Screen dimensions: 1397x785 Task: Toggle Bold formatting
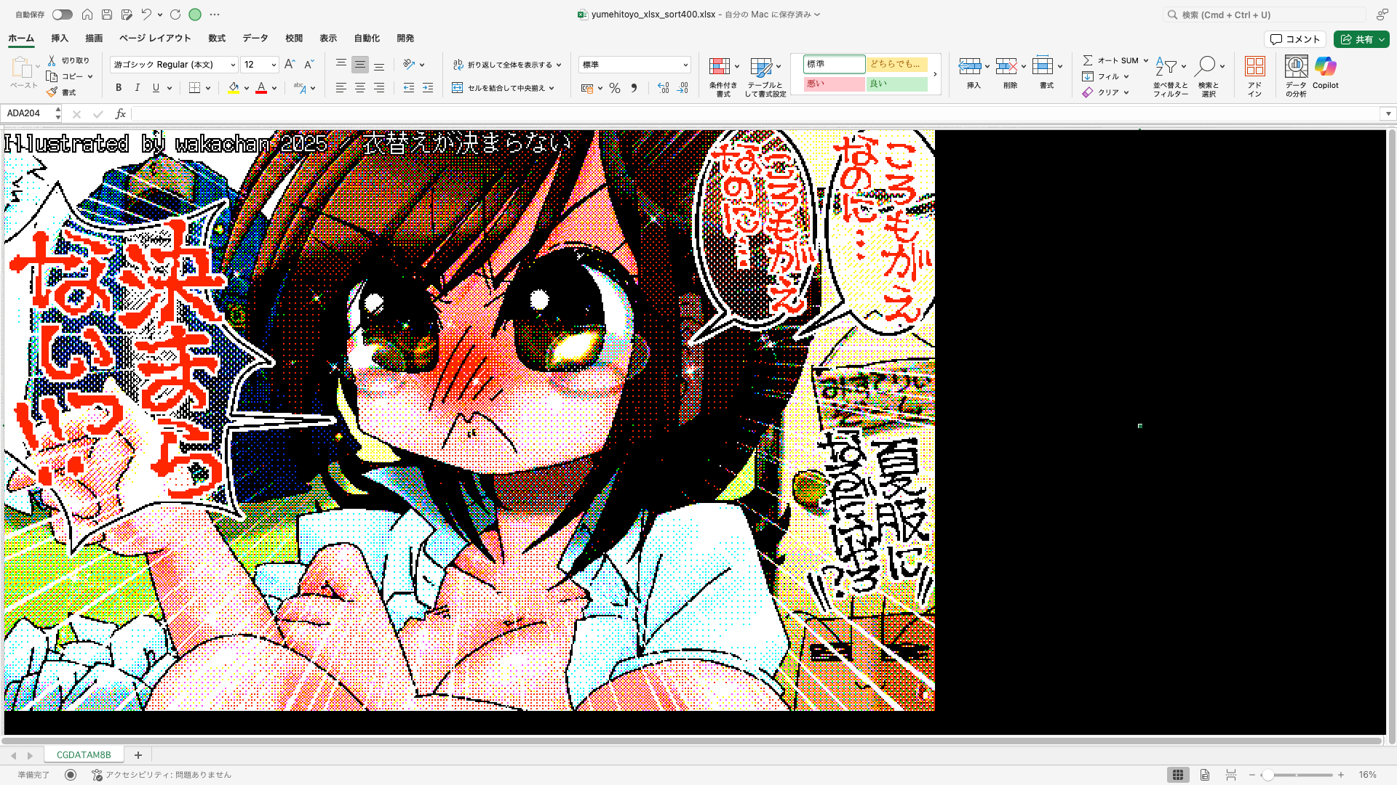119,88
